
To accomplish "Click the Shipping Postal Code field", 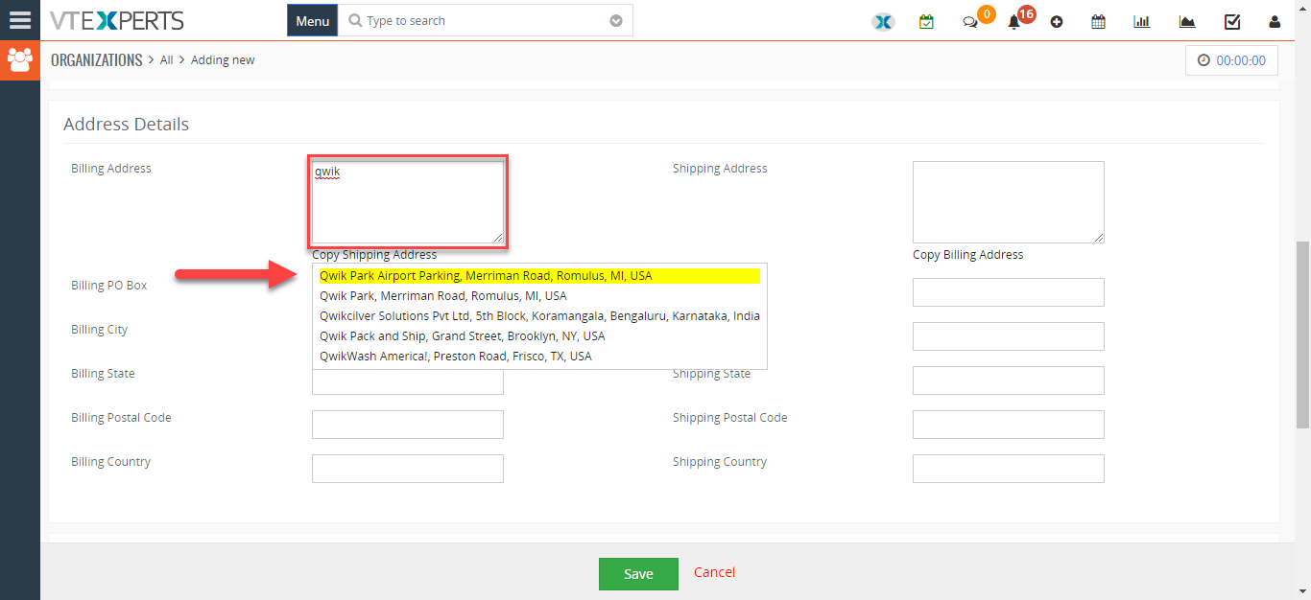I will [1009, 425].
